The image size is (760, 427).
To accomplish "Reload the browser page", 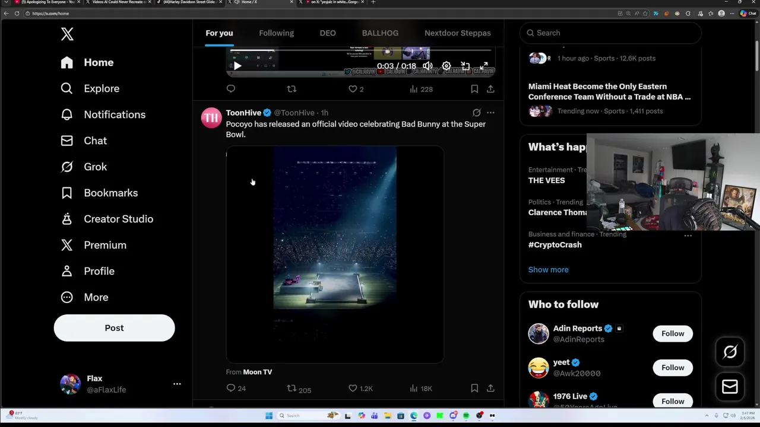I will (x=17, y=13).
